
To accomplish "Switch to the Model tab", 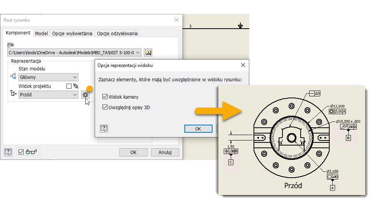I will (x=41, y=33).
